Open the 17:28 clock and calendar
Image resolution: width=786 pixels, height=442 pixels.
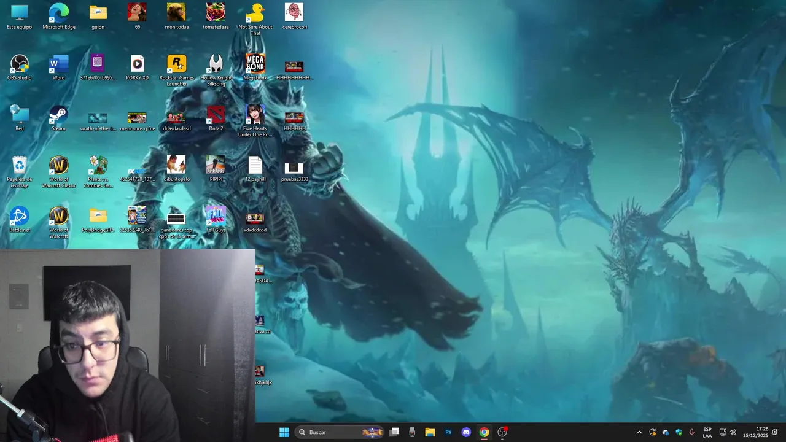(x=756, y=432)
